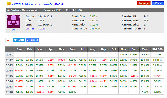Select the Year column header
Image resolution: width=167 pixels, height=98 pixels.
click(145, 49)
